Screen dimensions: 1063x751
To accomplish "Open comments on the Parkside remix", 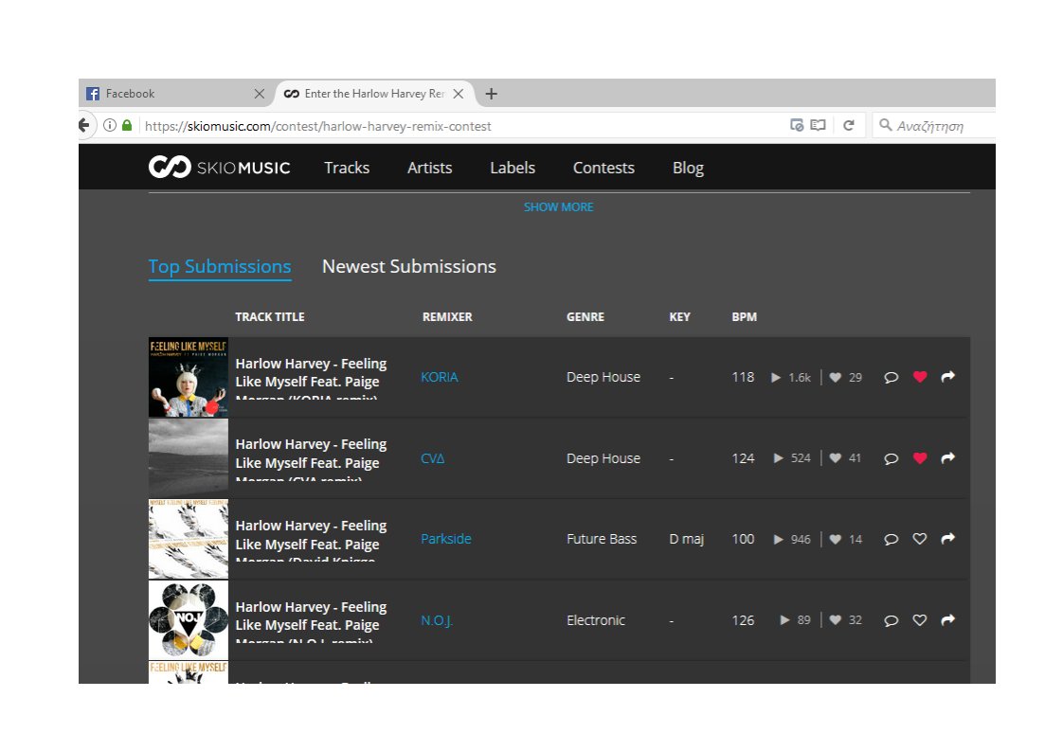I will click(x=891, y=540).
